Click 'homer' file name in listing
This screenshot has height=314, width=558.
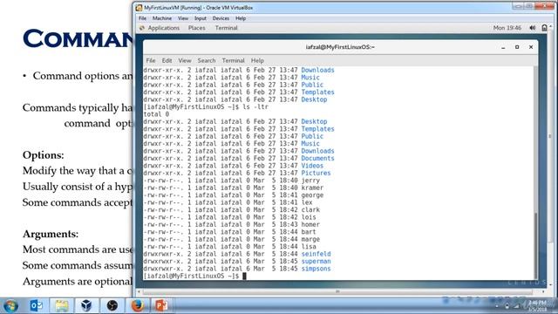pos(310,224)
